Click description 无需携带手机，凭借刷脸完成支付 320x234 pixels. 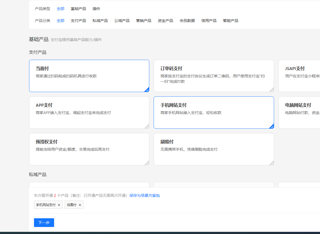189,149
